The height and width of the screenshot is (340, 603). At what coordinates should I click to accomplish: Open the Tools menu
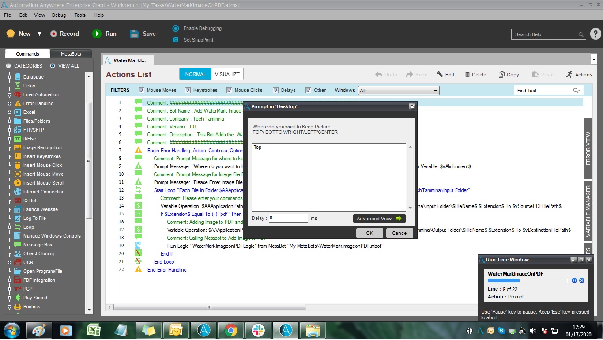[80, 15]
